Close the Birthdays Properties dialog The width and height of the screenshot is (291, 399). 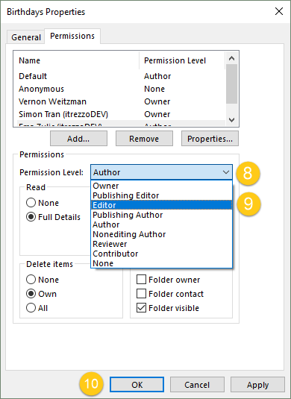pos(279,11)
